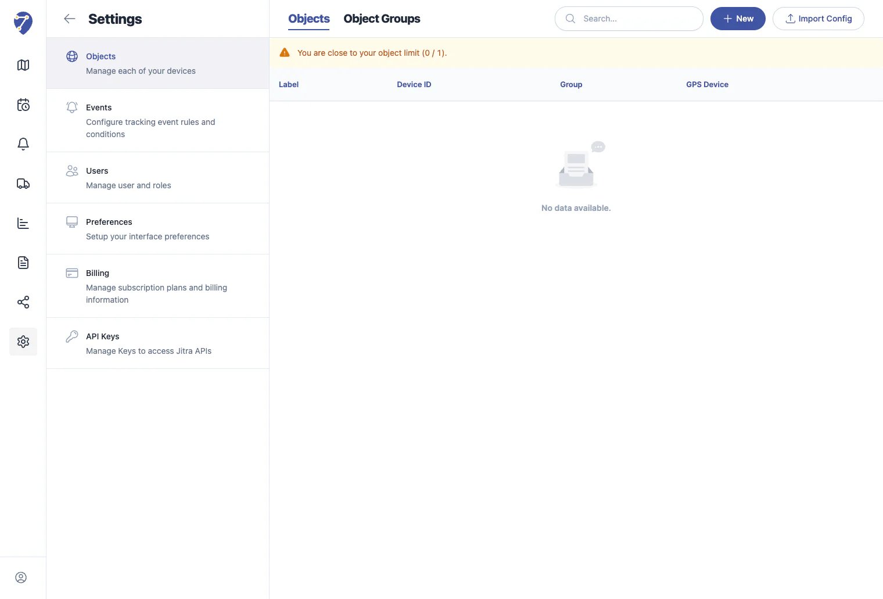Click the Device ID column header

pos(414,84)
